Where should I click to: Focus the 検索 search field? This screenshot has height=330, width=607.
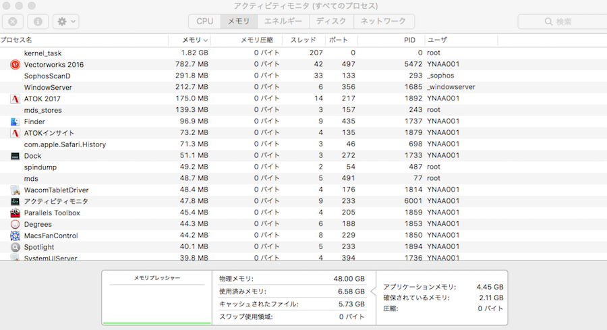(562, 22)
